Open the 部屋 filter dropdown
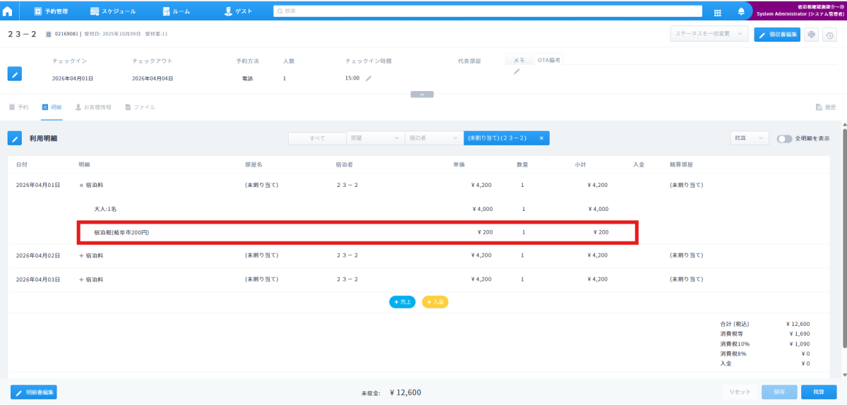The width and height of the screenshot is (847, 405). 375,138
